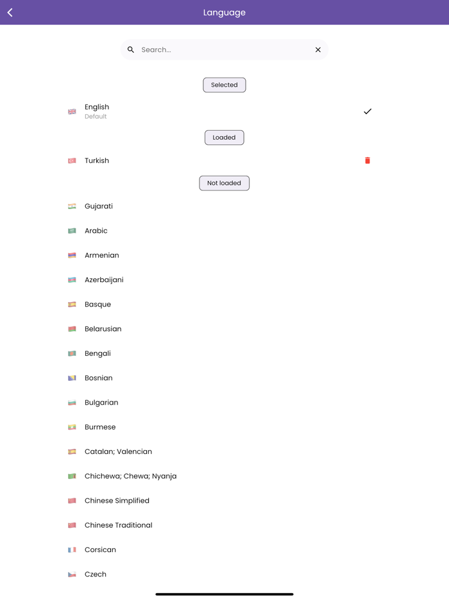Choose Catalan; Valencian language
449x599 pixels.
tap(119, 451)
